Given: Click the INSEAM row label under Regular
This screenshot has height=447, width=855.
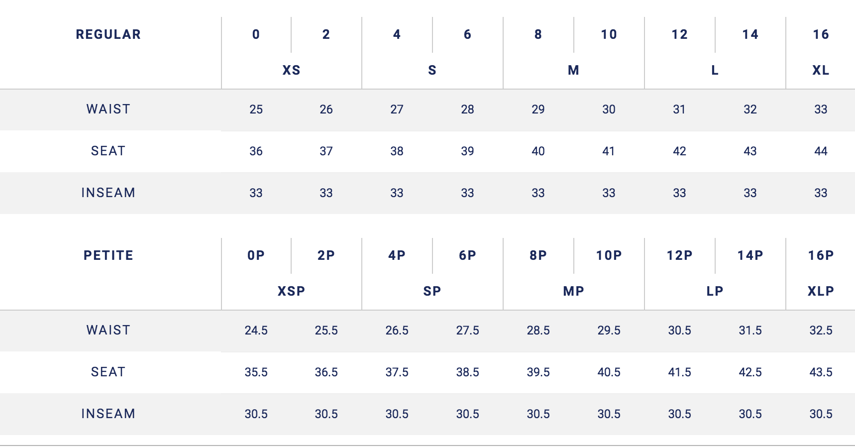Looking at the screenshot, I should [x=108, y=193].
